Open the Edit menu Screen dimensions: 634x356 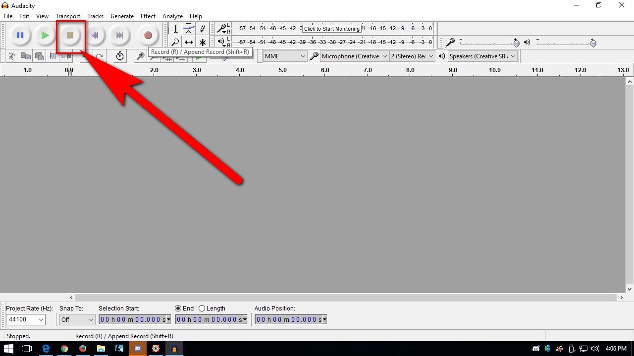click(24, 16)
